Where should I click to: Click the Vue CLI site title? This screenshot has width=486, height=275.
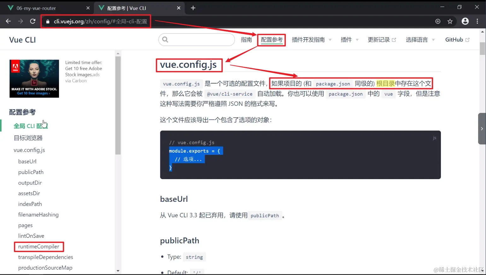[x=22, y=40]
